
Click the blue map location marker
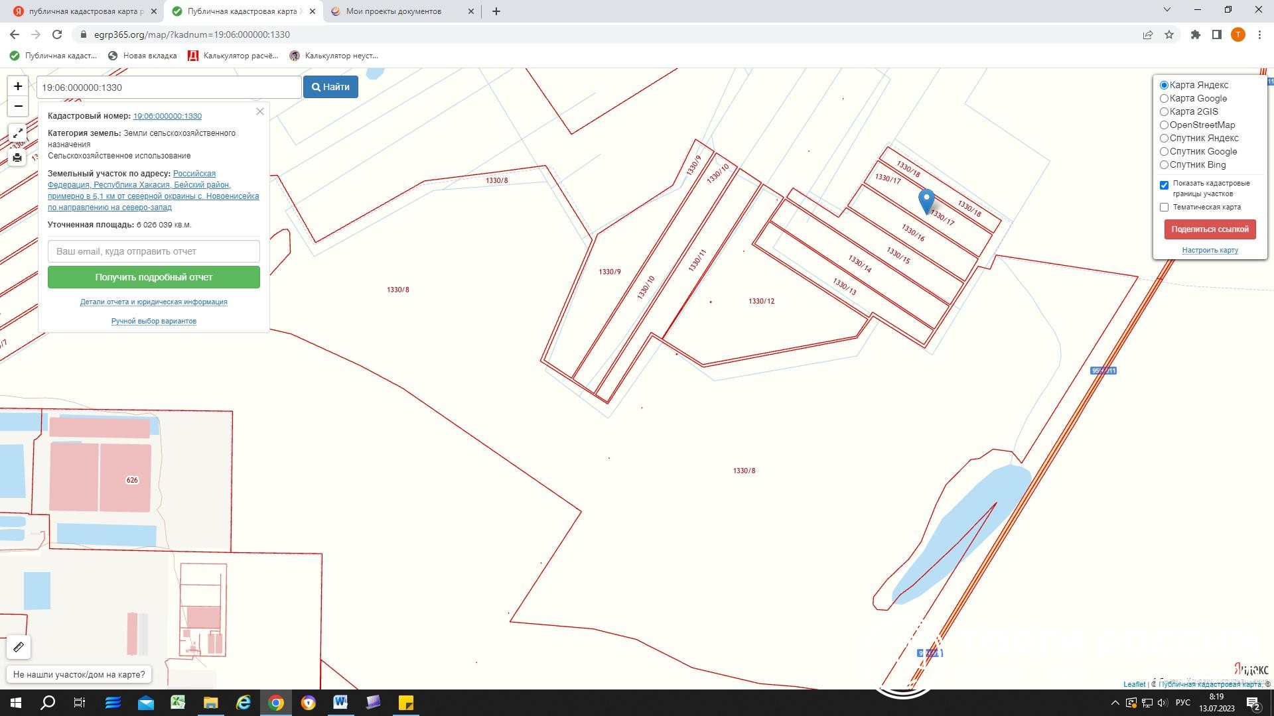point(926,200)
